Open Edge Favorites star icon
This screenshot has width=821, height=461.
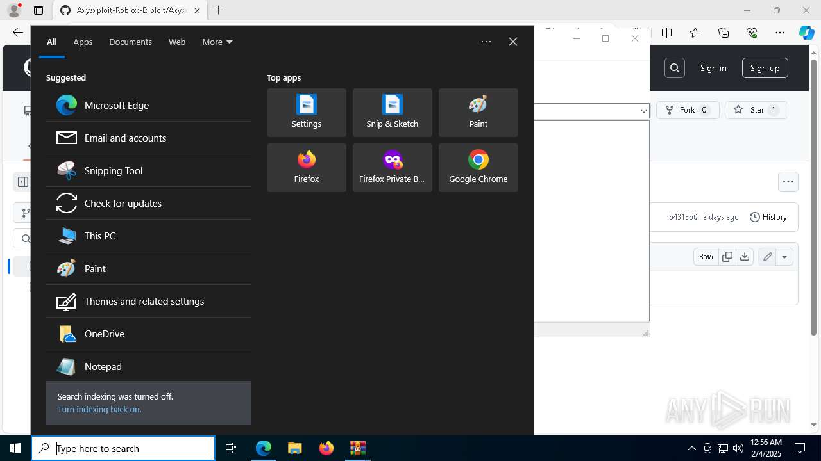click(x=695, y=33)
